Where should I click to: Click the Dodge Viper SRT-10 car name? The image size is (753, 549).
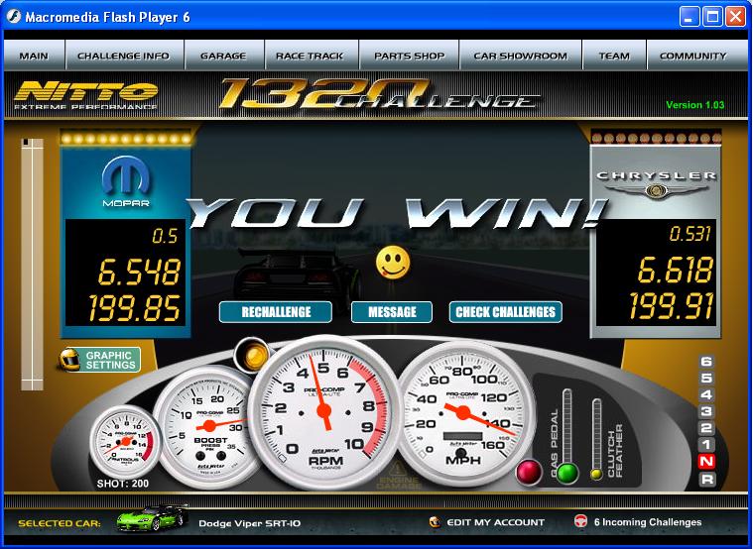click(x=250, y=523)
